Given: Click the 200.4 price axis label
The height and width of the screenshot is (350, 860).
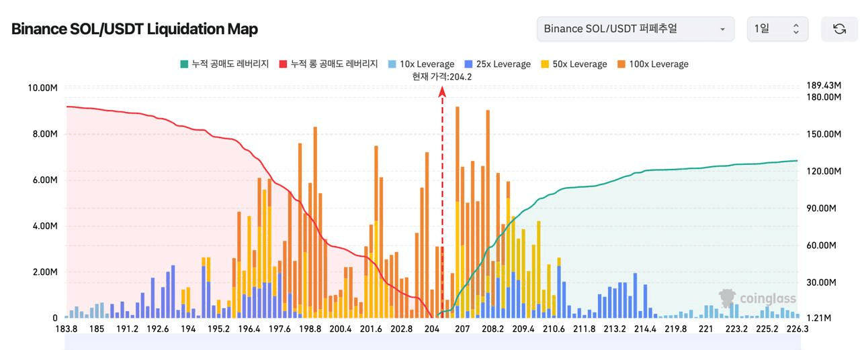Looking at the screenshot, I should pos(341,329).
